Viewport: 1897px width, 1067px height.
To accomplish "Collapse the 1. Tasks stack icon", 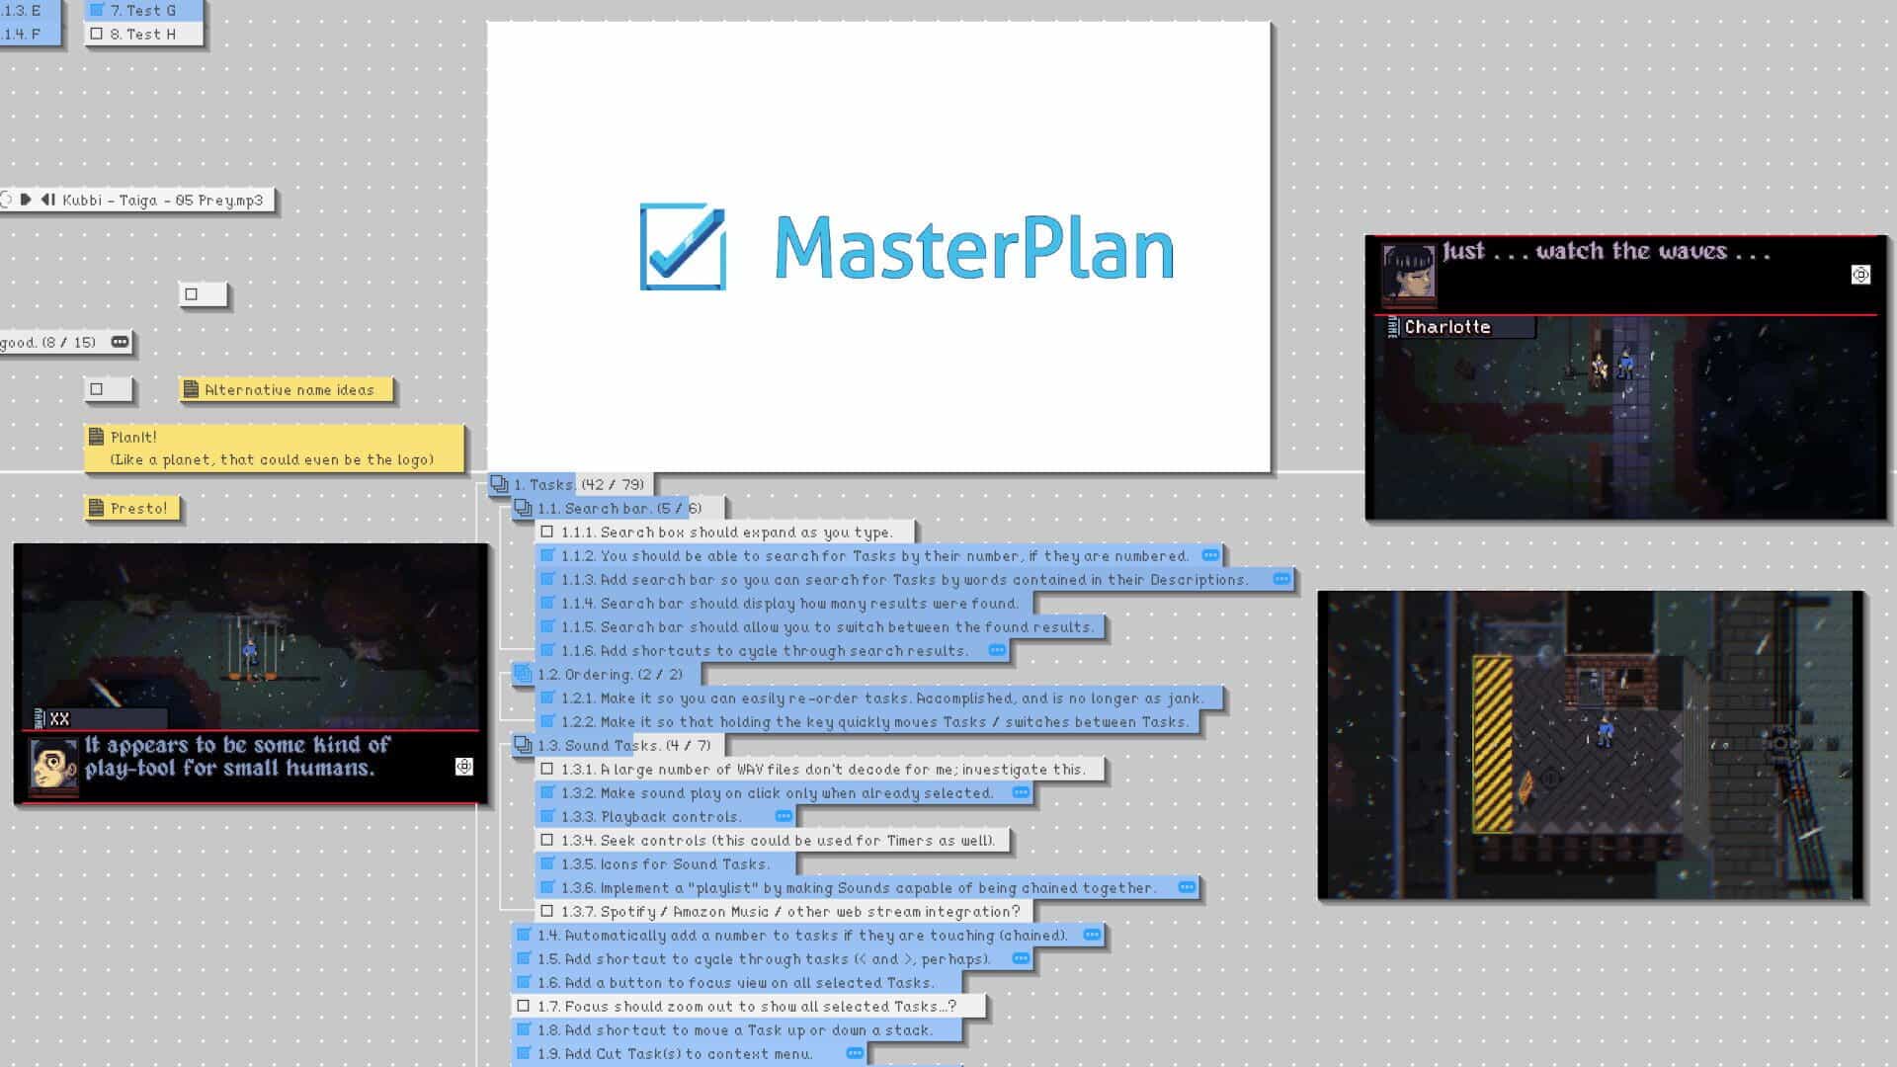I will click(499, 484).
